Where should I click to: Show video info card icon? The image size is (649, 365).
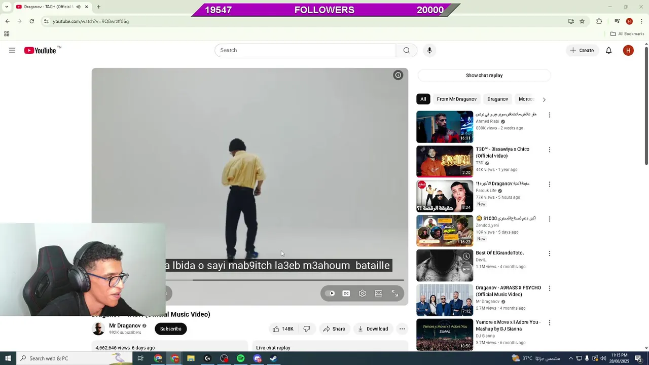coord(398,75)
